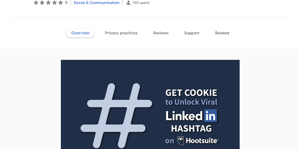
Task: Open the Reviews tab
Action: [161, 33]
